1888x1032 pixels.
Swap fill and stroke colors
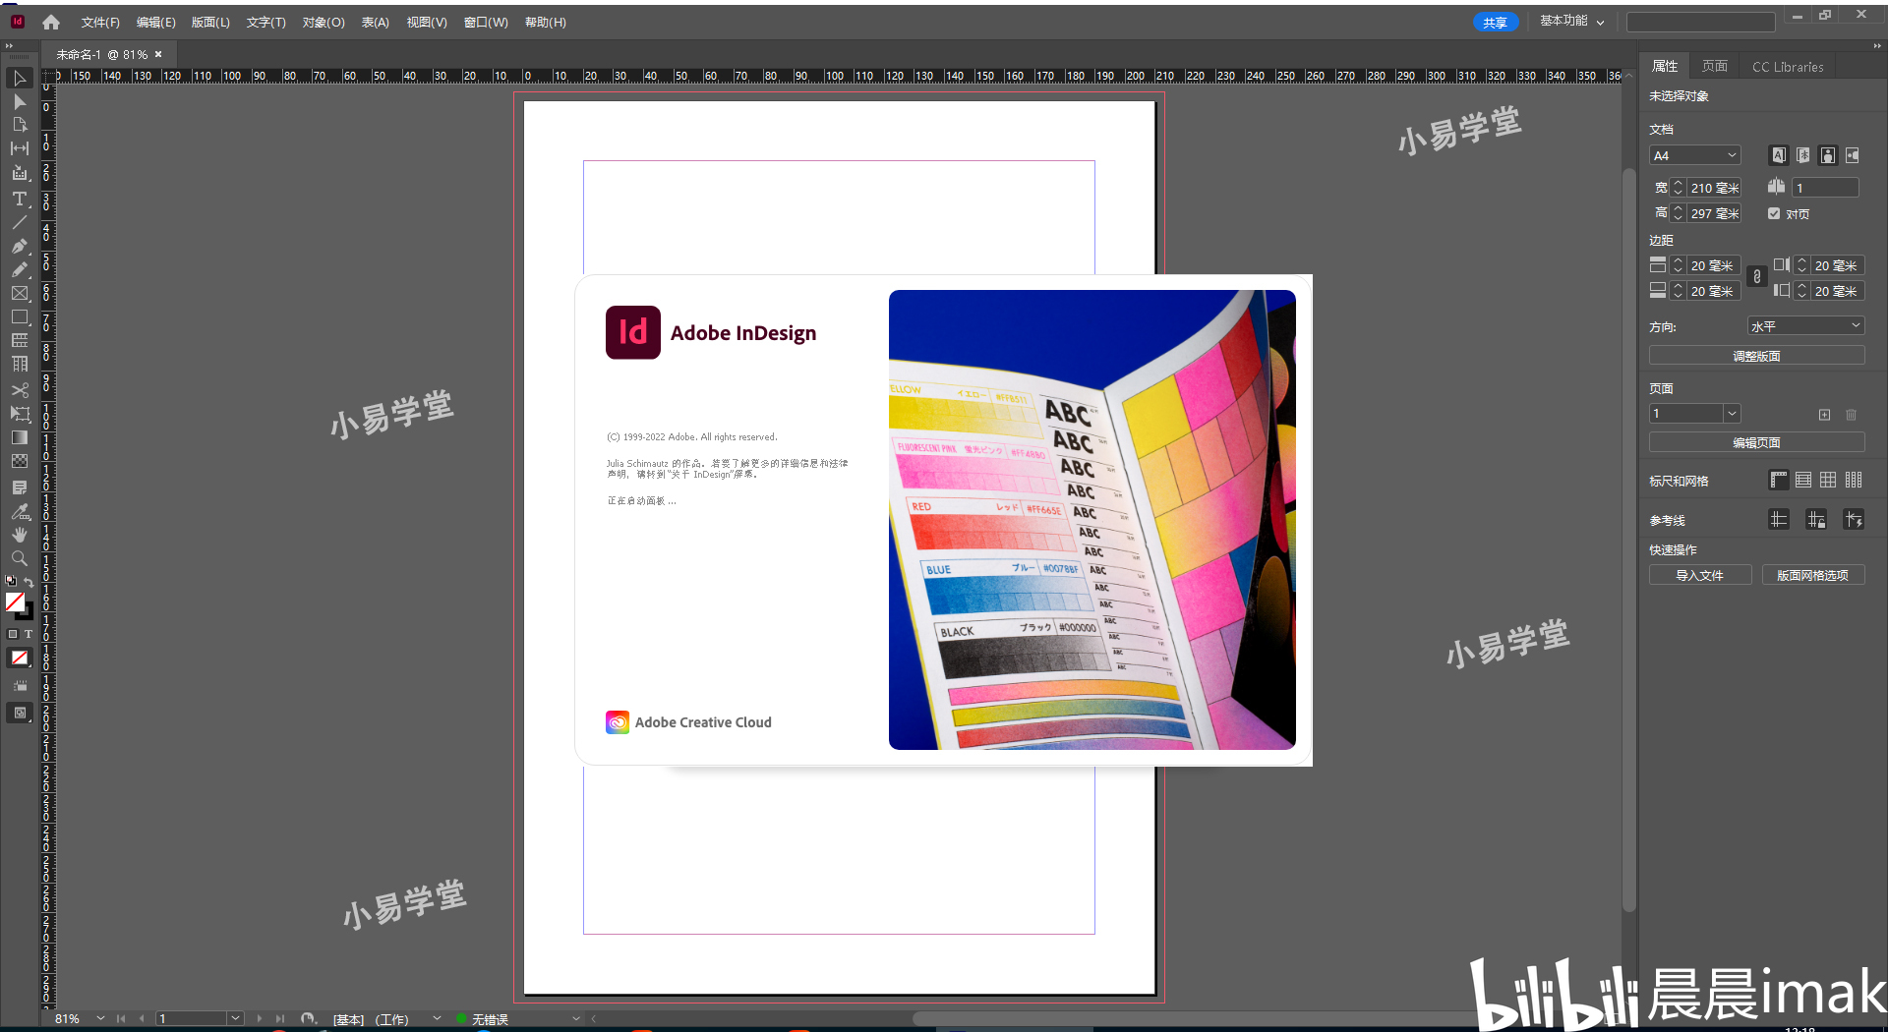point(29,582)
